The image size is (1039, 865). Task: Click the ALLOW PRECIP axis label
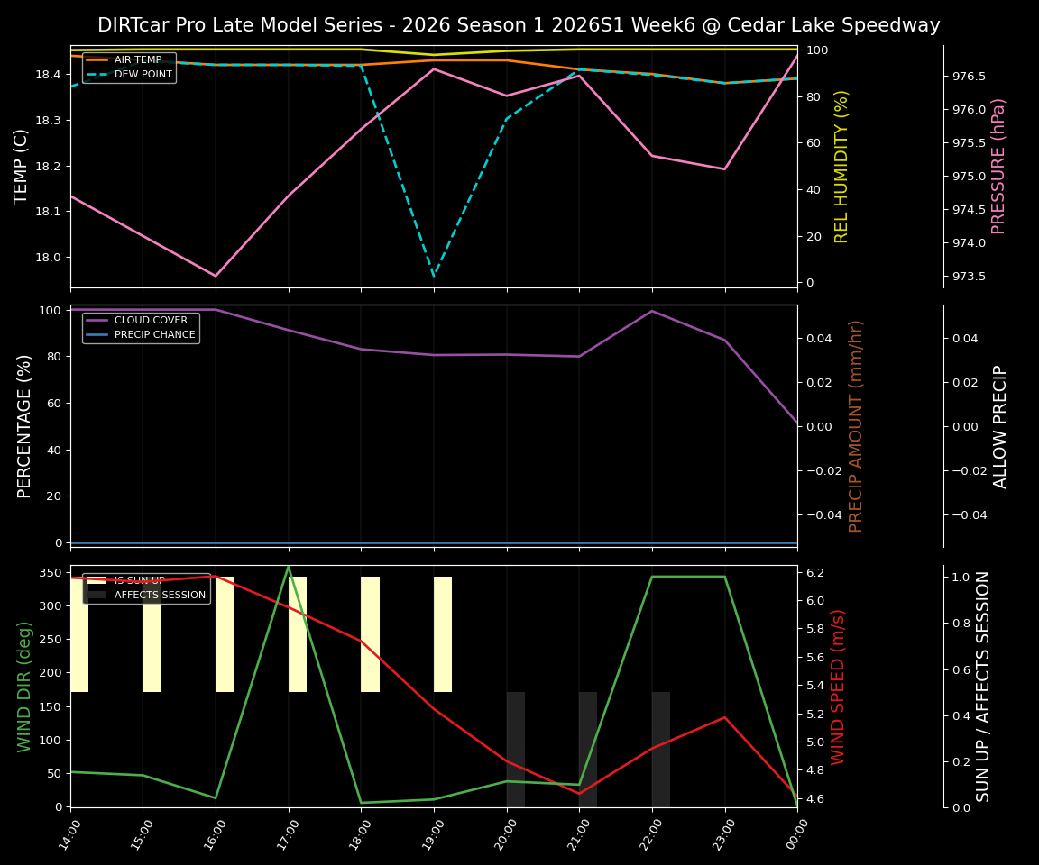pos(1000,426)
